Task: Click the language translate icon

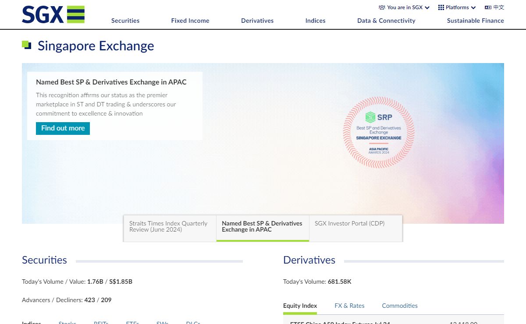Action: click(x=488, y=7)
